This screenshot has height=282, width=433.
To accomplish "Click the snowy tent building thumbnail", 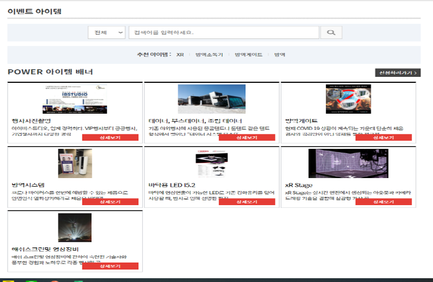I will 212,99.
